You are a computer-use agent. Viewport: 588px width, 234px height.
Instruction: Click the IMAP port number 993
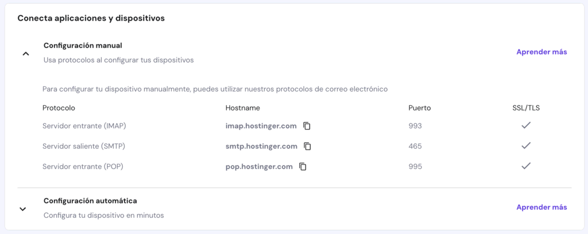coord(415,126)
